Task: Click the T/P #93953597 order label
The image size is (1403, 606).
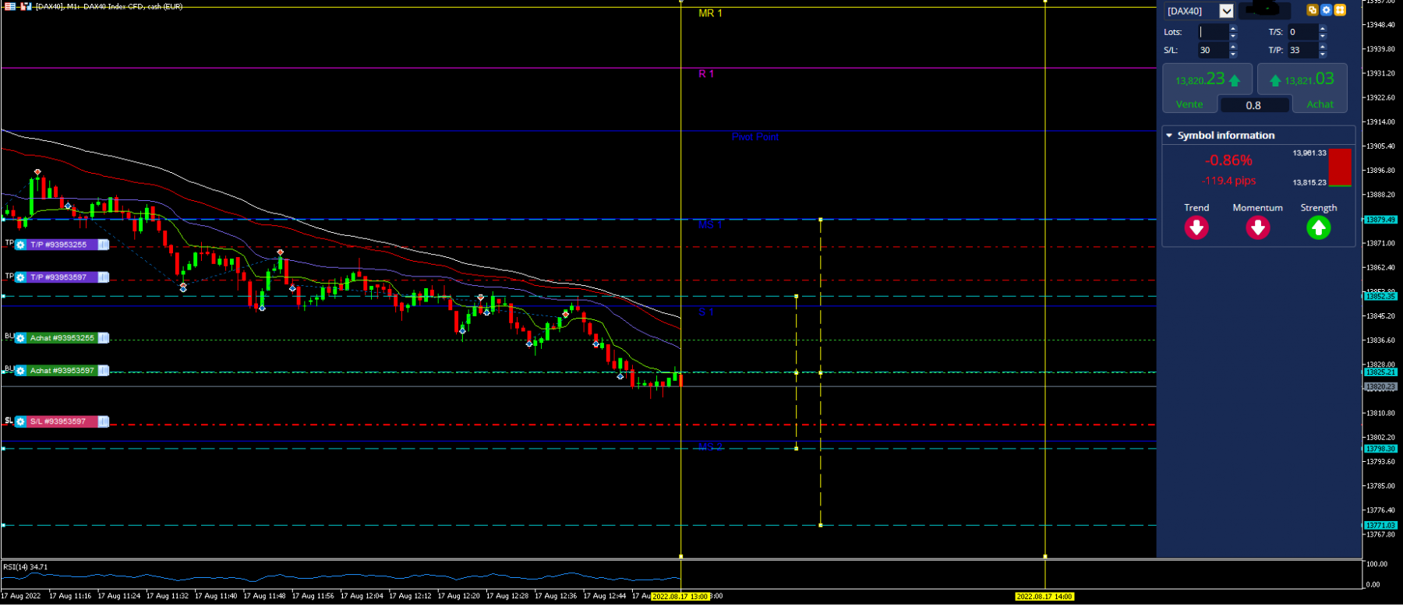Action: pyautogui.click(x=62, y=277)
